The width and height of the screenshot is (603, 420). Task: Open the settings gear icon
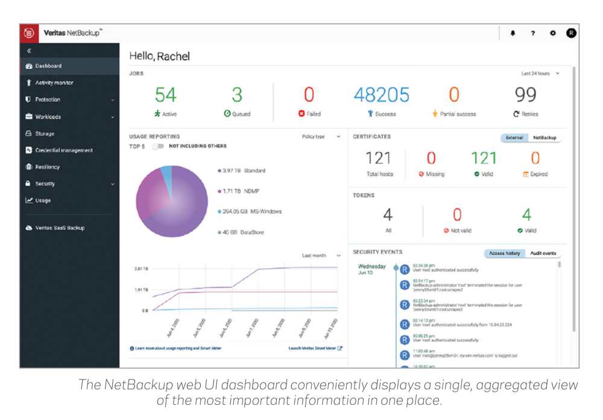pos(552,33)
